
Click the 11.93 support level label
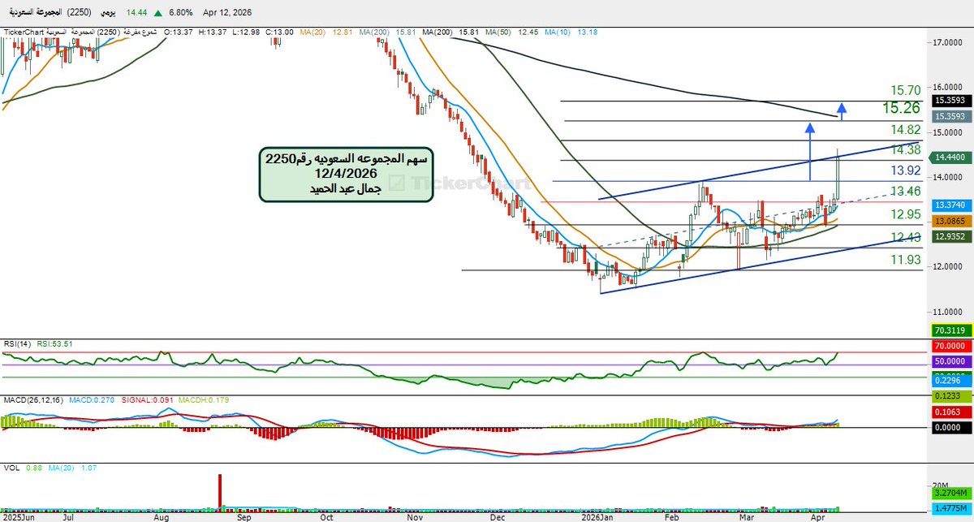pyautogui.click(x=905, y=260)
